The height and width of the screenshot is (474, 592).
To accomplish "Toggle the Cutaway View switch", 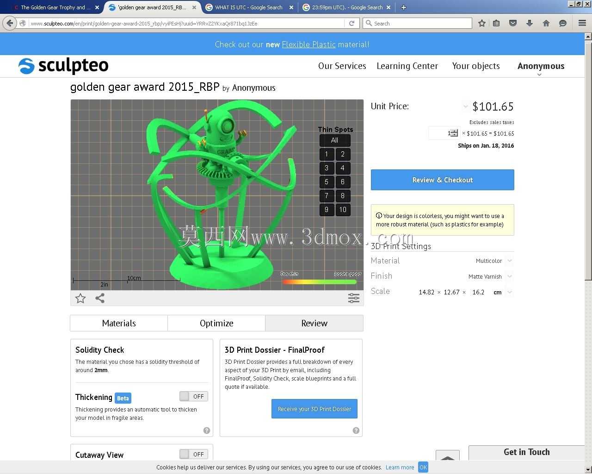I will [x=194, y=454].
